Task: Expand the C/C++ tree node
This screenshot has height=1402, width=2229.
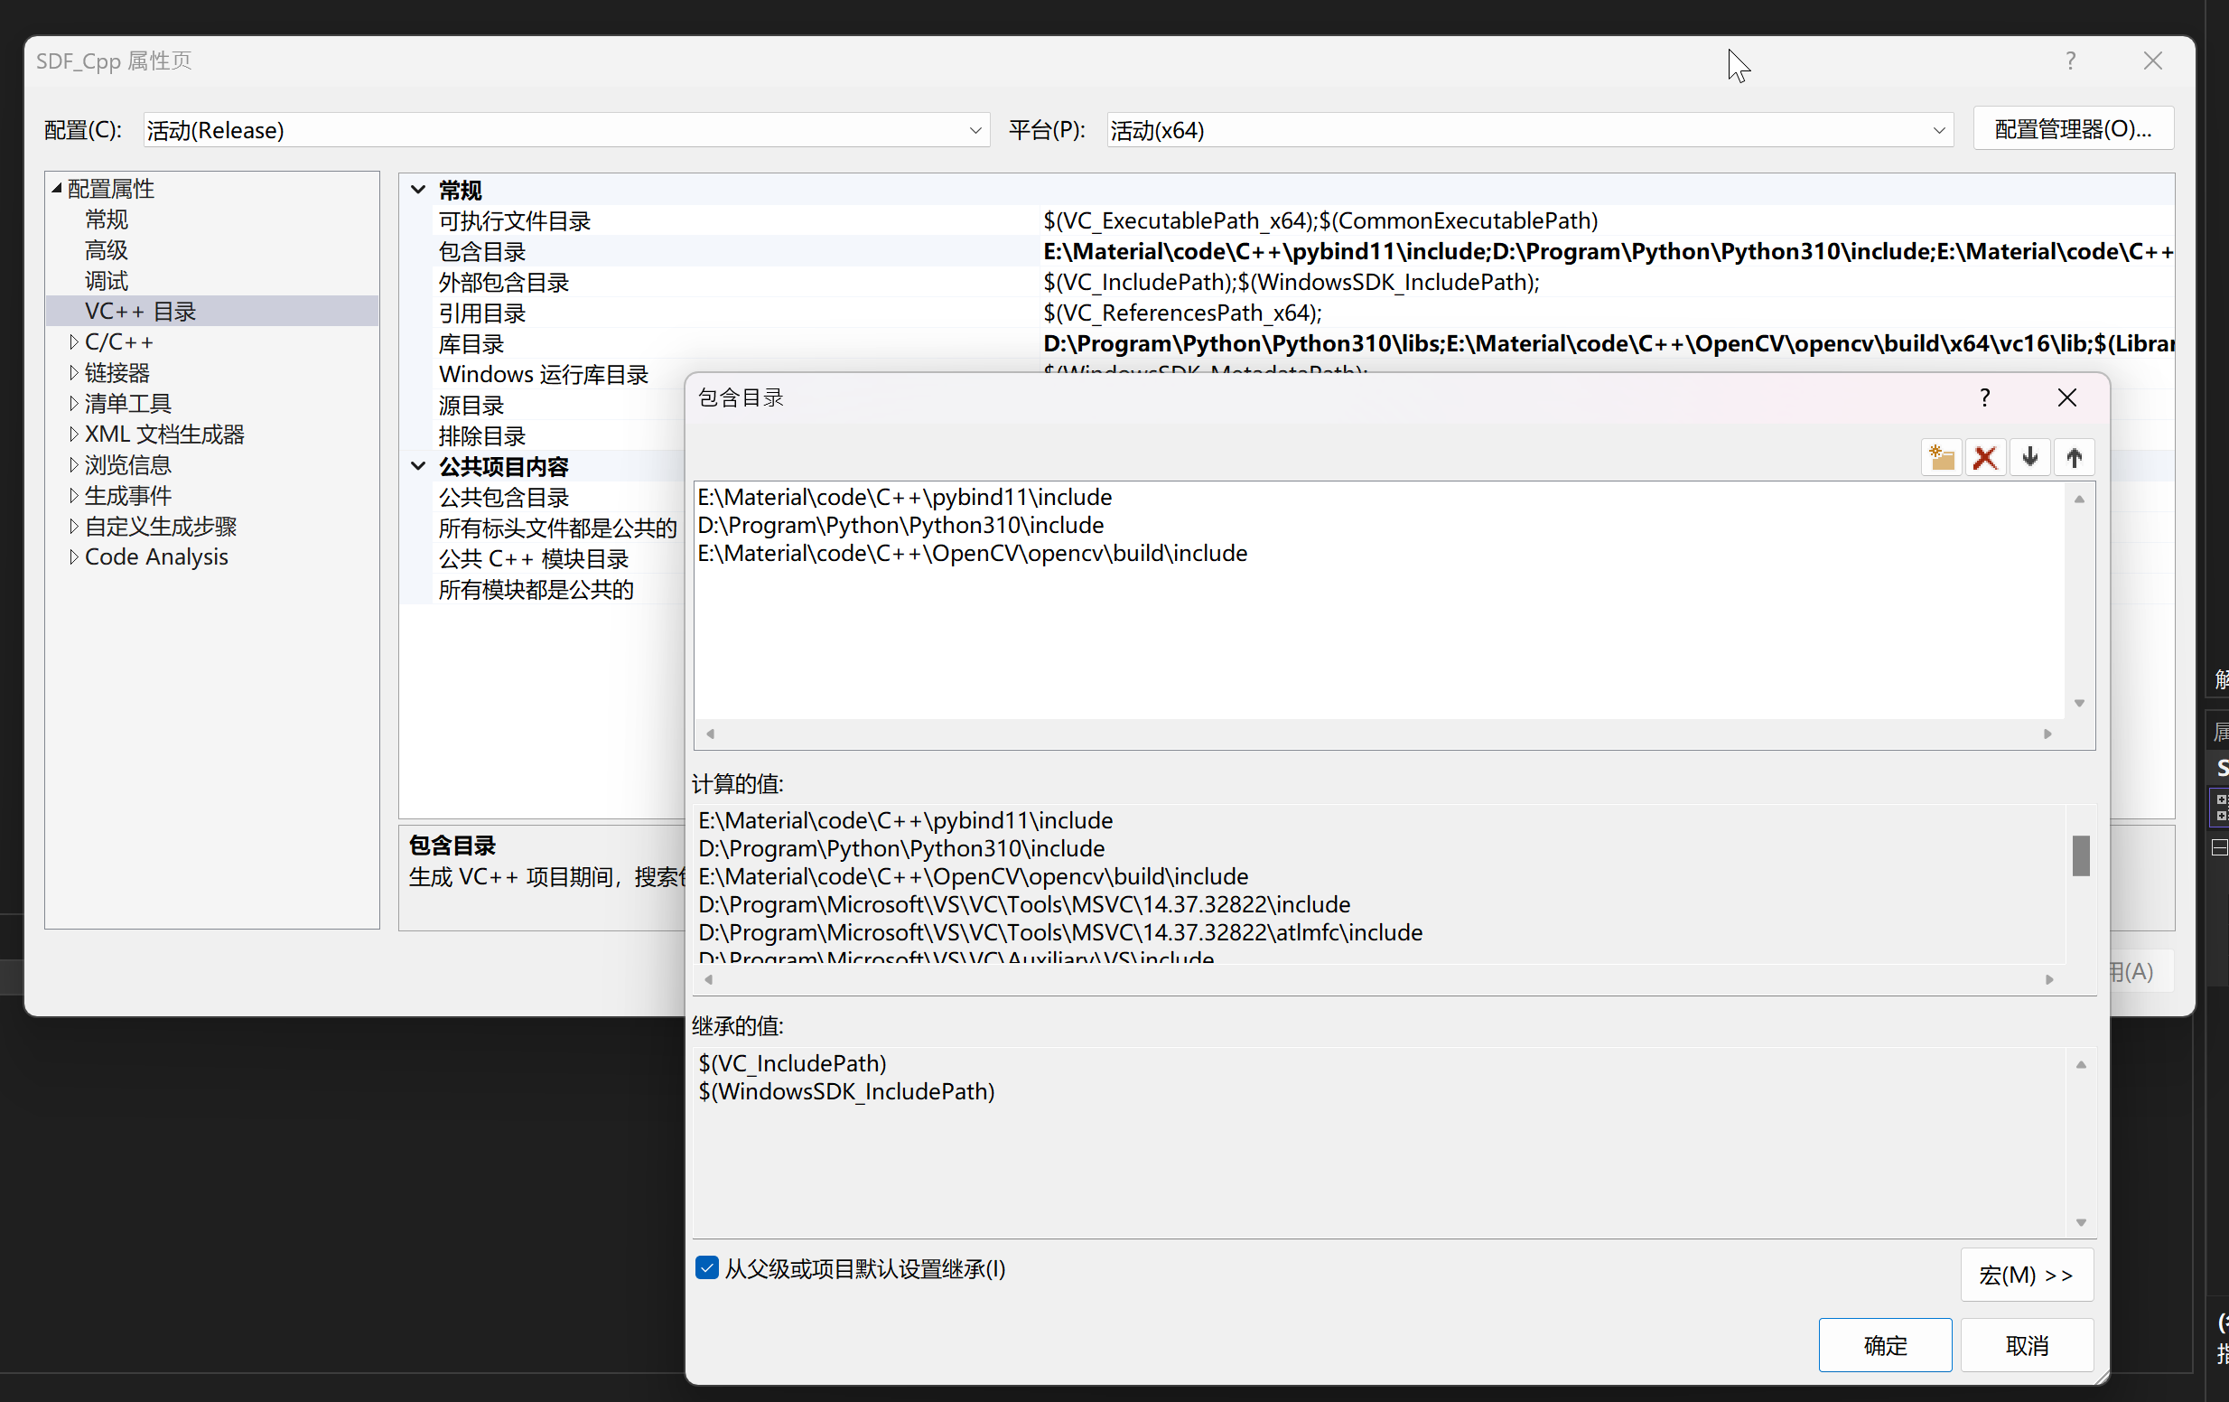Action: tap(73, 342)
